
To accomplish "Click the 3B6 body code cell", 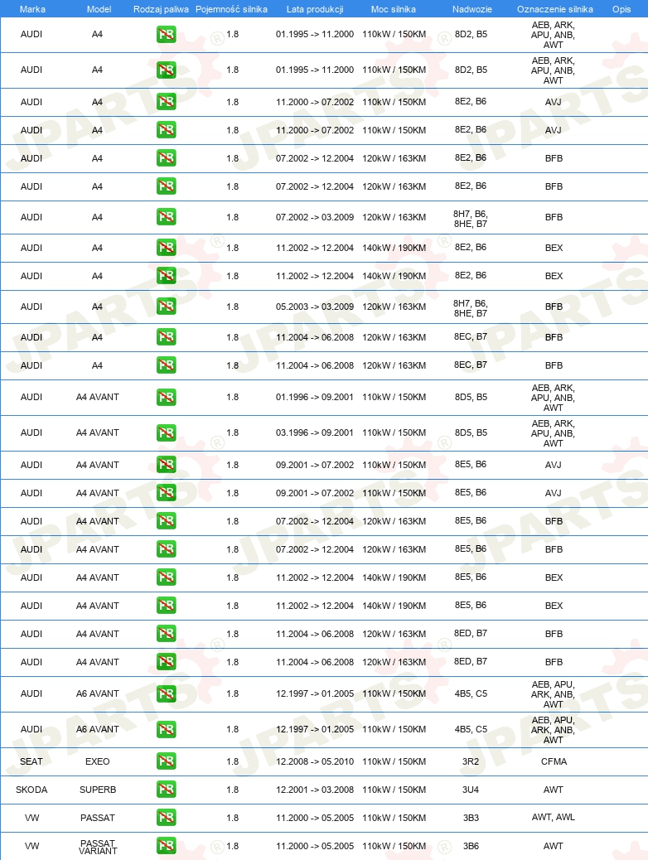I will tap(471, 846).
